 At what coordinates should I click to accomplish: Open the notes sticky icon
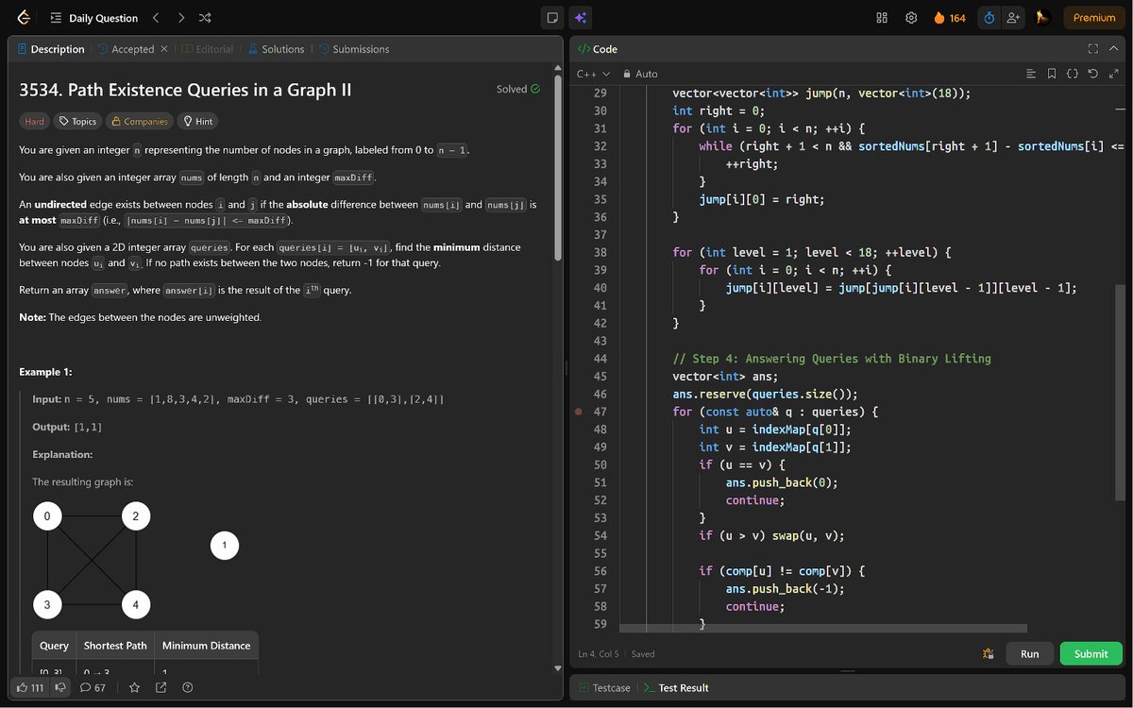(x=553, y=18)
